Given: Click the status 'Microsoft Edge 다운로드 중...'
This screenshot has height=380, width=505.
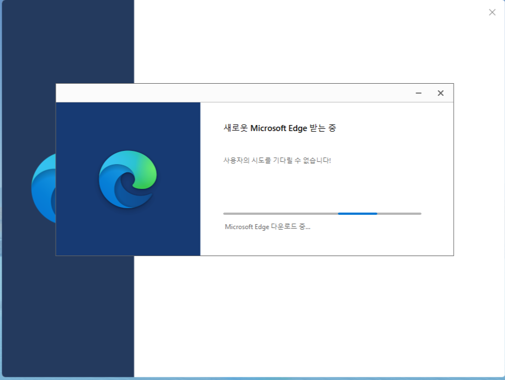Looking at the screenshot, I should point(267,227).
